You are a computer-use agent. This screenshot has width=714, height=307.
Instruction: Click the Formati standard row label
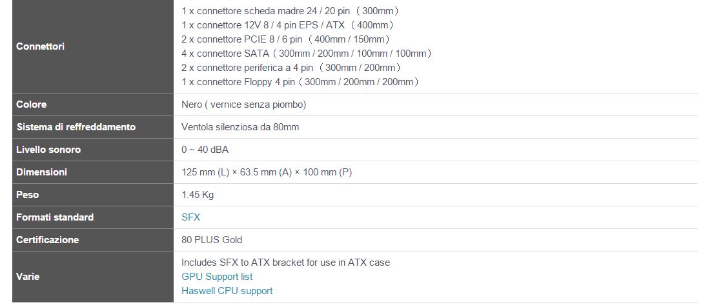click(55, 217)
